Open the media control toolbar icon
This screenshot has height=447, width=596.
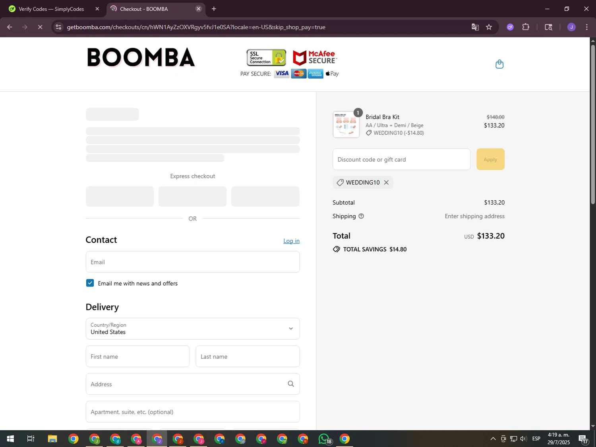548,27
